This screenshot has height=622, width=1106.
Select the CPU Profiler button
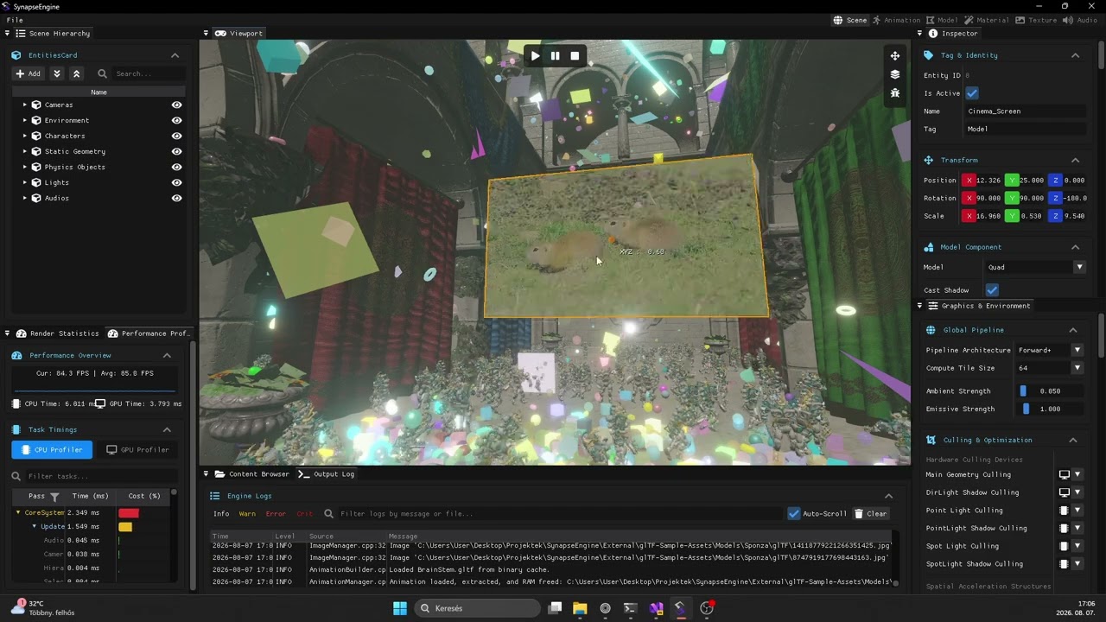pyautogui.click(x=52, y=449)
